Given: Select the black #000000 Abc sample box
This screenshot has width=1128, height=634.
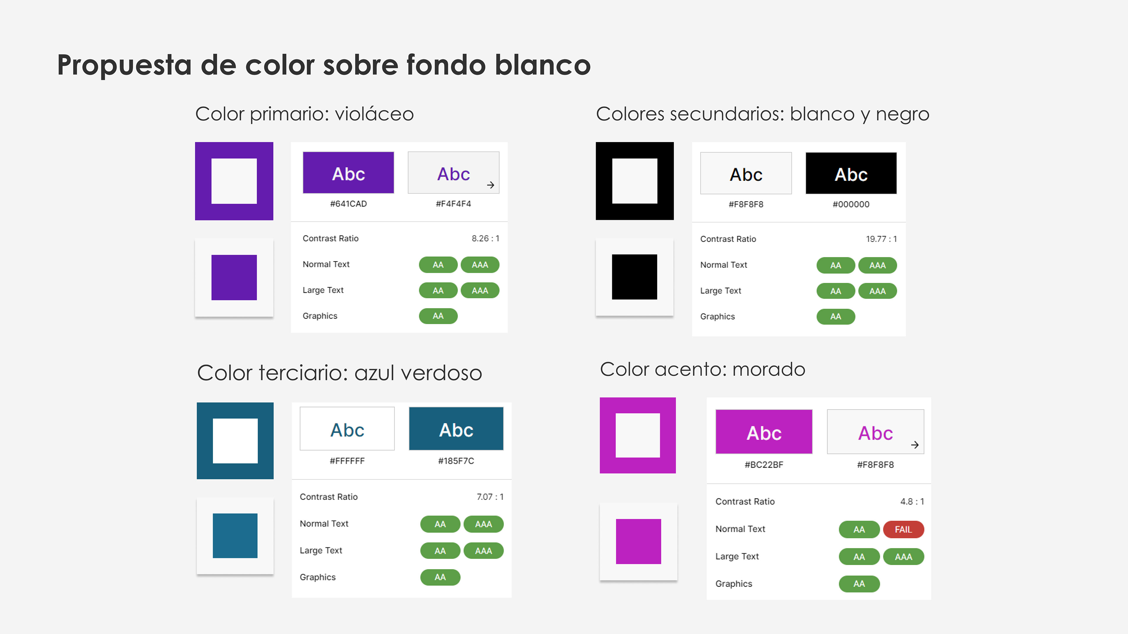Looking at the screenshot, I should [851, 173].
